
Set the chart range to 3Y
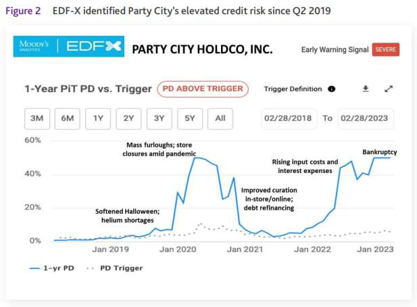(x=159, y=118)
